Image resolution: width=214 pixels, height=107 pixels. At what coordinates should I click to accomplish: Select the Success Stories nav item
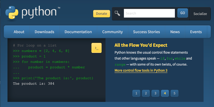tap(146, 32)
